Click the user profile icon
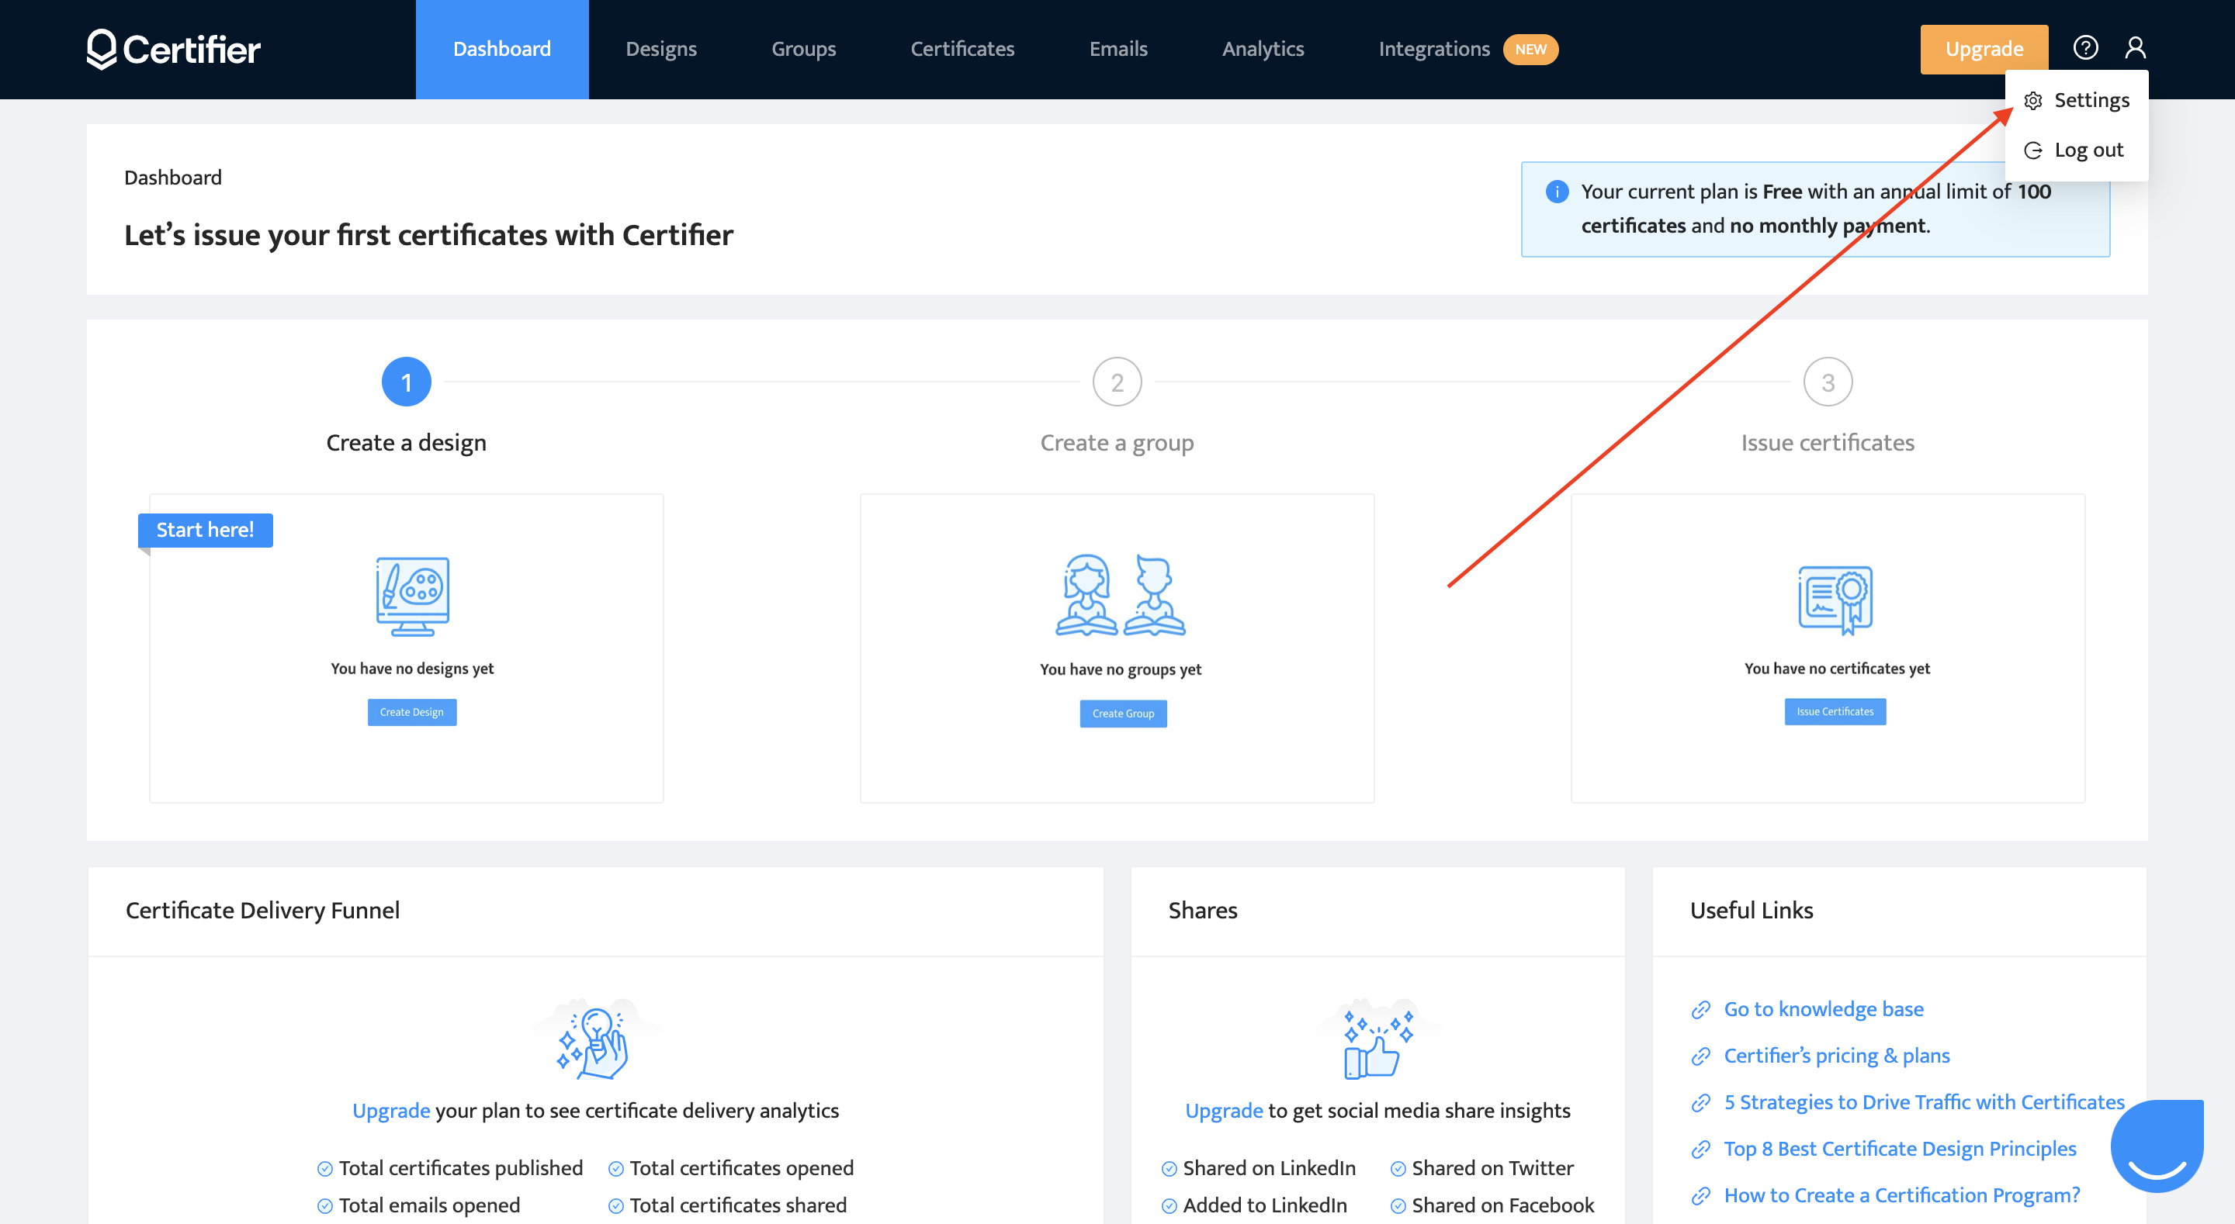The image size is (2235, 1224). tap(2135, 48)
